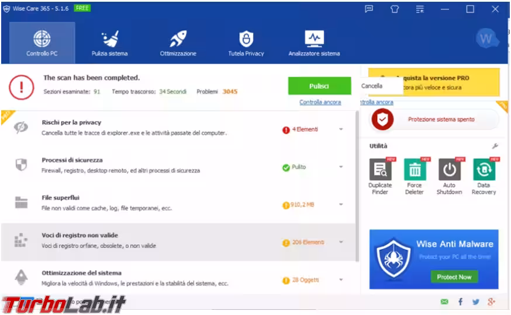Open the menu list icon in title bar
The width and height of the screenshot is (511, 315).
[420, 9]
